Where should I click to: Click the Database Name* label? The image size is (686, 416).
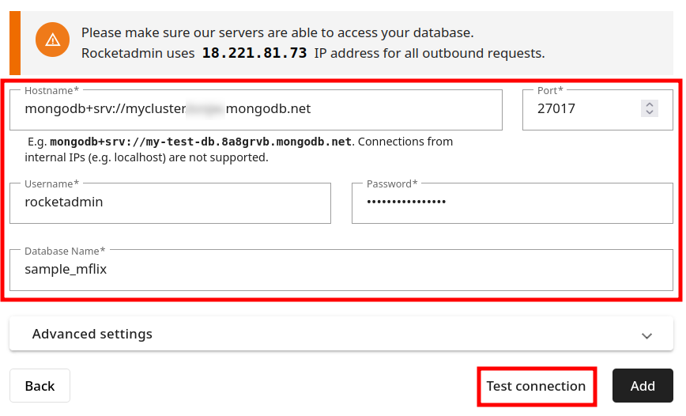coord(65,251)
